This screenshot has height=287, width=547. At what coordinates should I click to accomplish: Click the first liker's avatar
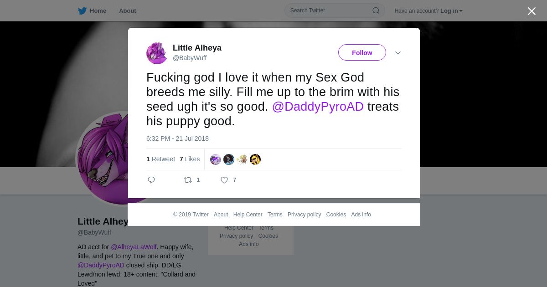(x=216, y=159)
